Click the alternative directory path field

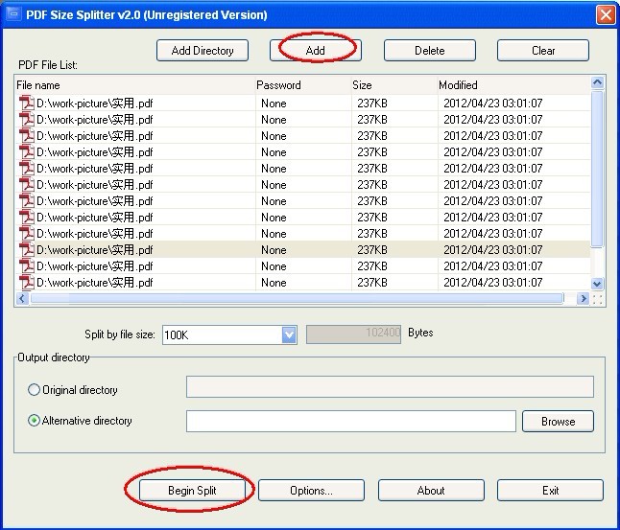[351, 421]
